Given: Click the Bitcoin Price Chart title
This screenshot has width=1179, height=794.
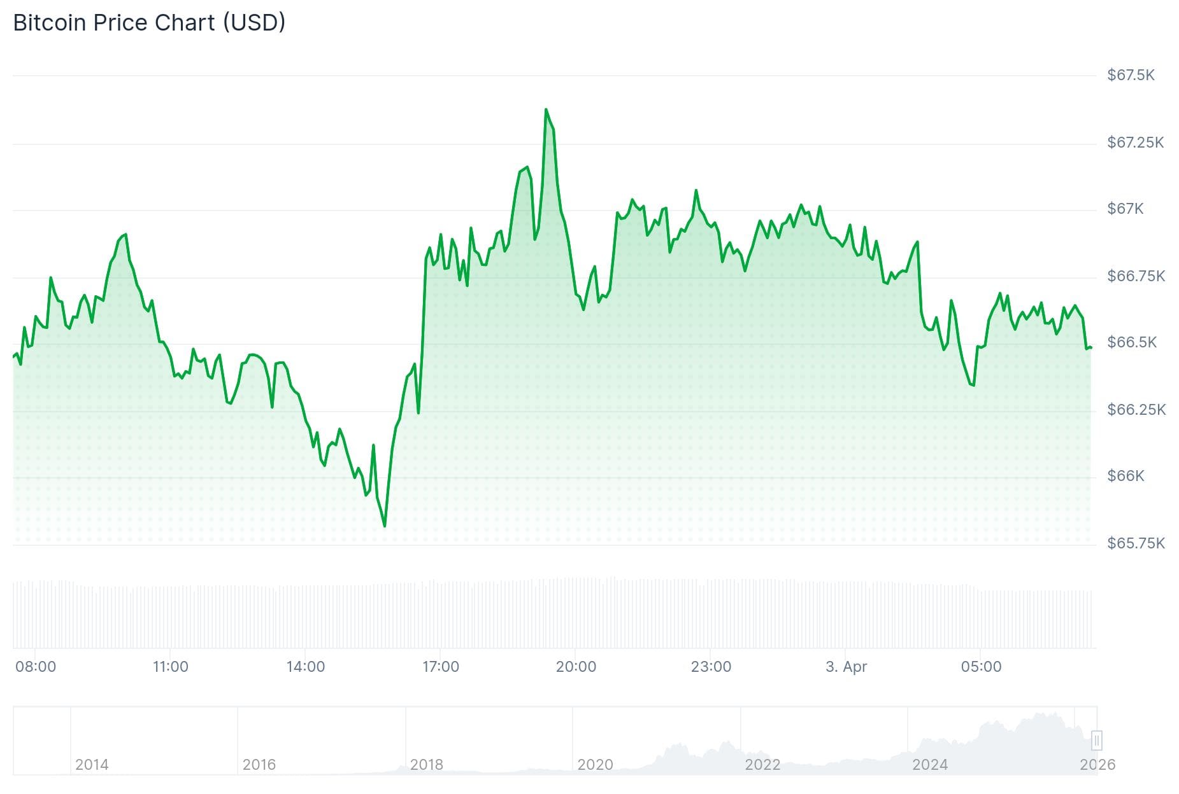Looking at the screenshot, I should point(149,23).
